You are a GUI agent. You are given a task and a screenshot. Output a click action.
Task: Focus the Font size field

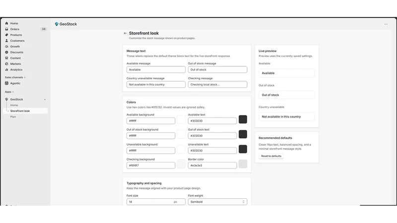tap(156, 202)
